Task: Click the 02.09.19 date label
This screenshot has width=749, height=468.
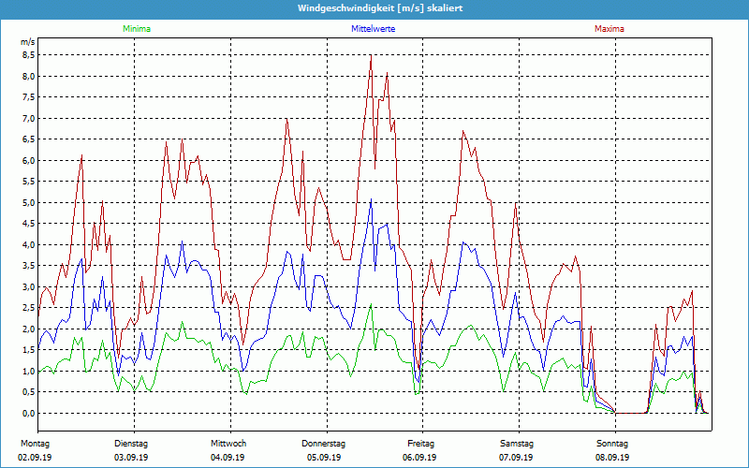Action: (35, 458)
